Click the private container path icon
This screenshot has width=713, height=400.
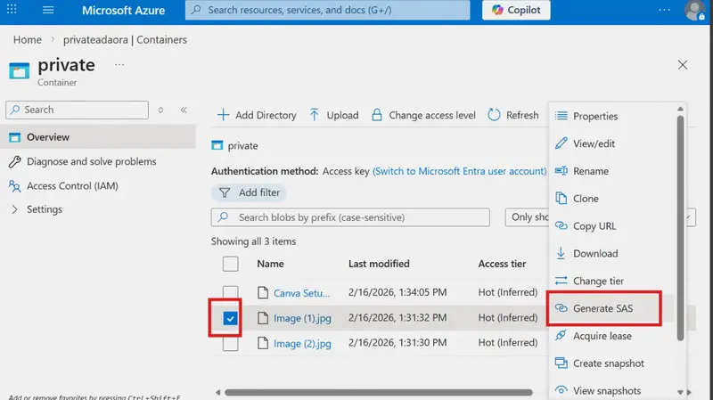click(x=217, y=145)
